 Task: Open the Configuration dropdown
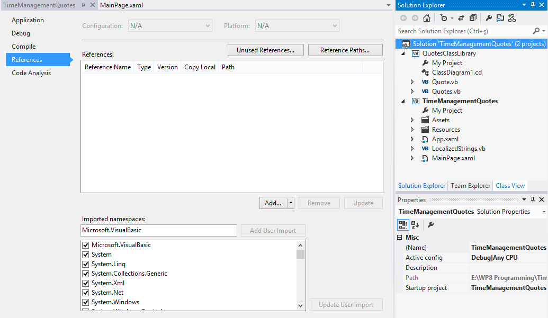click(x=170, y=26)
